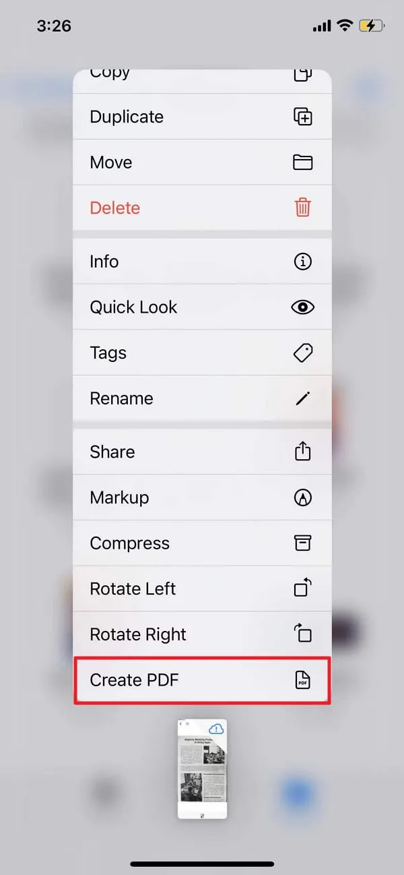The image size is (404, 875).
Task: Tap the Create PDF document icon
Action: 303,680
